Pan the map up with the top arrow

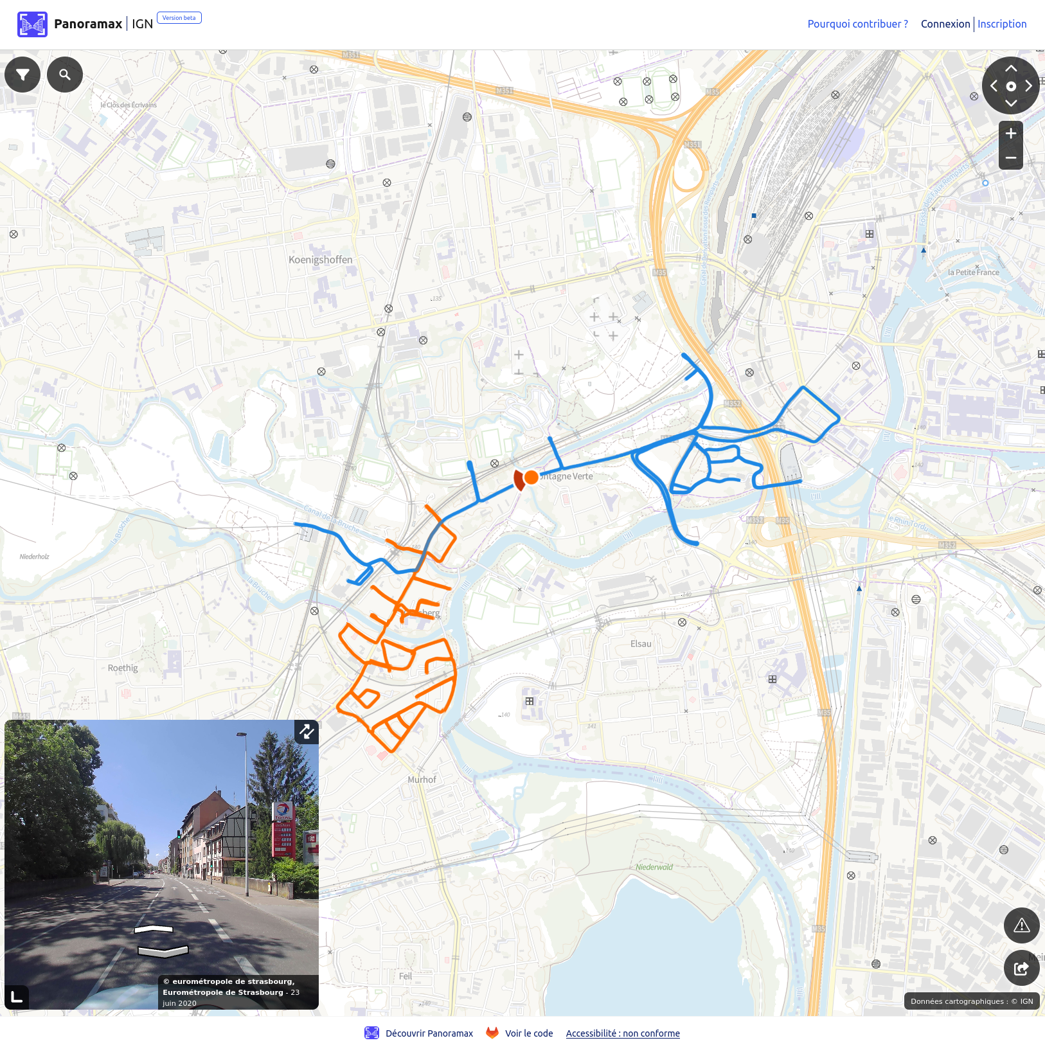click(1011, 68)
